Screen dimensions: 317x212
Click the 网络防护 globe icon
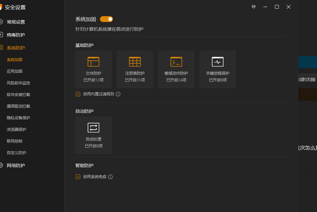(1, 165)
